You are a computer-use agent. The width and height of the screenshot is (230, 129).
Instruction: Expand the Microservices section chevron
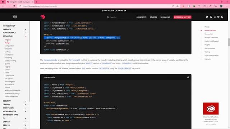26,111
